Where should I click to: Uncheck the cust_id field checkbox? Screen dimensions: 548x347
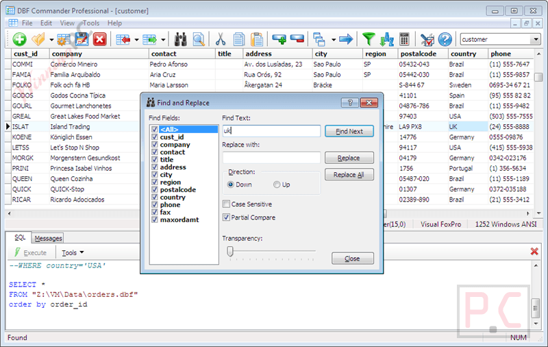tap(155, 136)
